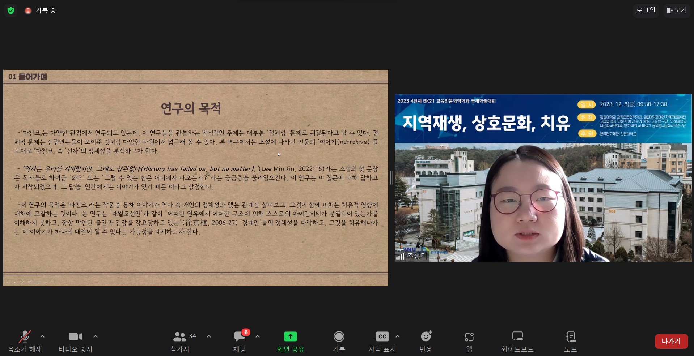694x356 pixels.
Task: Select the 조성미 speaker video thumbnail
Action: click(x=543, y=178)
